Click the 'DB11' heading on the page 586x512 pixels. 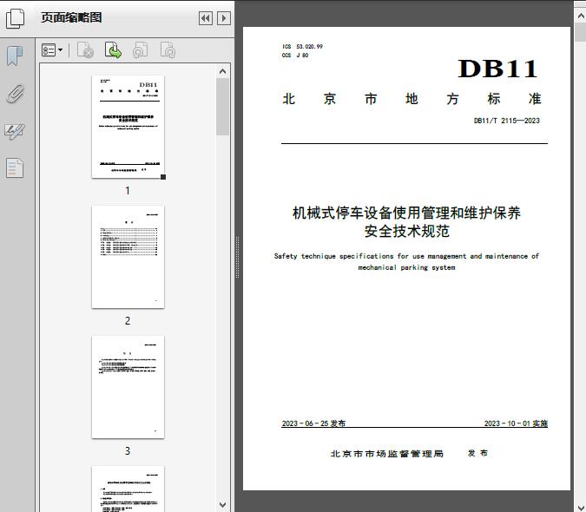(497, 69)
